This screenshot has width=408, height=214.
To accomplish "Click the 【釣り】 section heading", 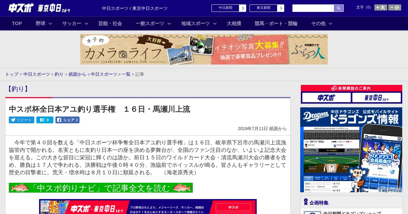I will [18, 89].
